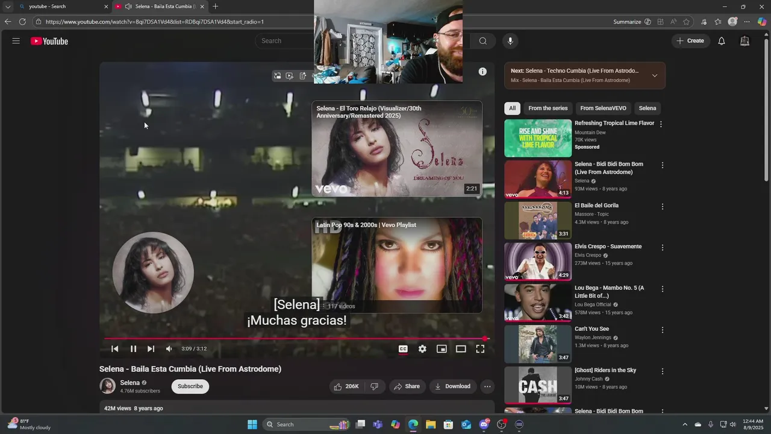The width and height of the screenshot is (771, 434).
Task: Switch to miniplayer mode
Action: (442, 348)
